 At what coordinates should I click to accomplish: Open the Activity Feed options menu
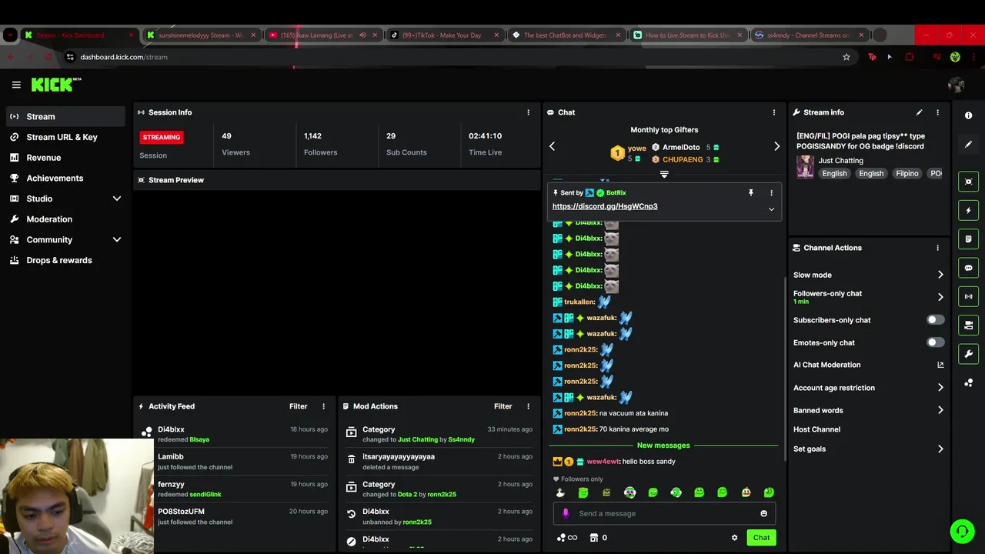tap(323, 406)
